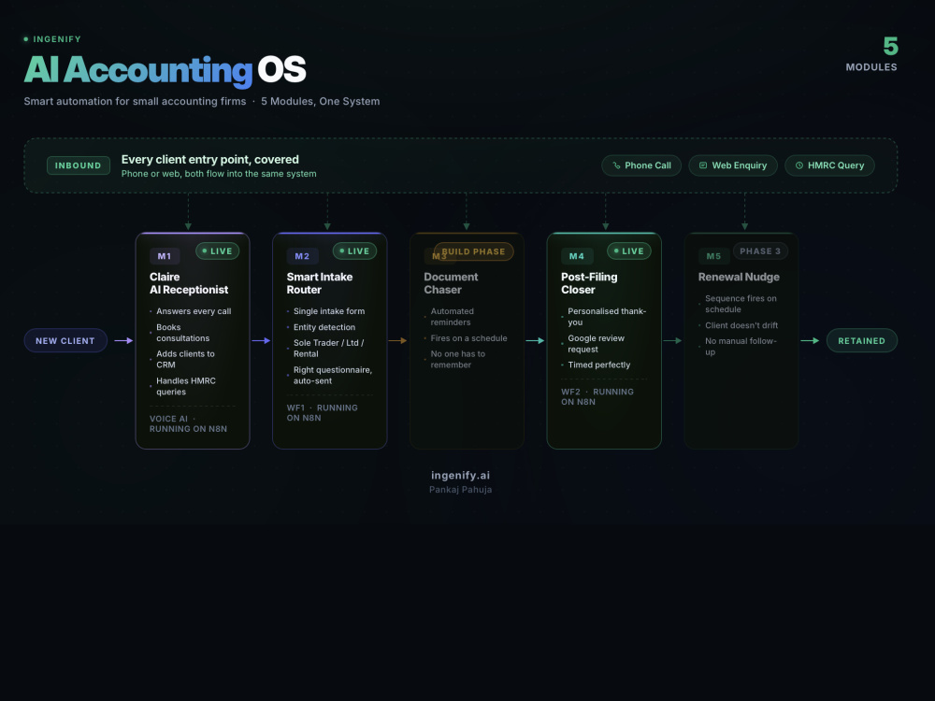Screen dimensions: 935x701
Task: Click the RETAINED pill
Action: (x=862, y=341)
